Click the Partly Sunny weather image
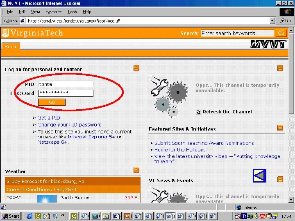 (47, 198)
